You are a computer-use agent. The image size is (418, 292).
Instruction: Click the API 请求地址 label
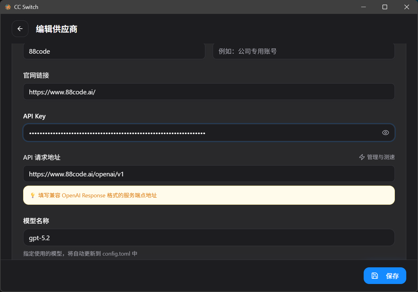[x=42, y=157]
